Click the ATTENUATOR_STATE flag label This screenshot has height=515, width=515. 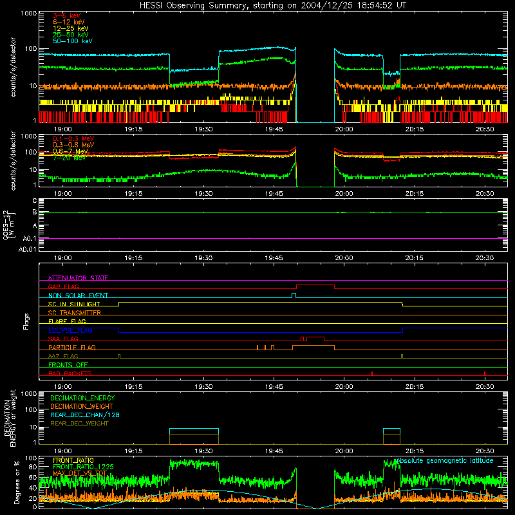[x=78, y=278]
